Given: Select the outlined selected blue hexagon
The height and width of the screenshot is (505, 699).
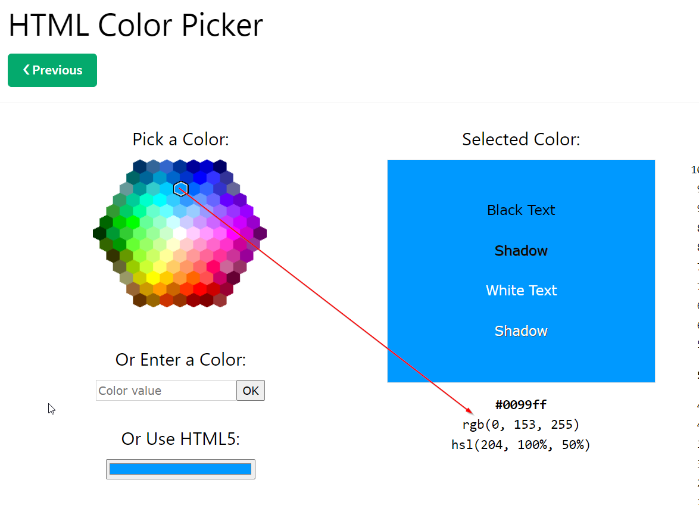Looking at the screenshot, I should click(181, 189).
